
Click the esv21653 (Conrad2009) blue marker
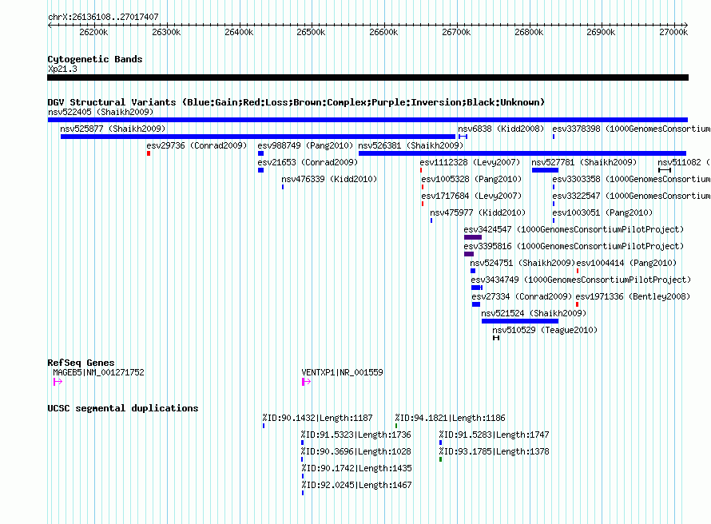[x=260, y=170]
